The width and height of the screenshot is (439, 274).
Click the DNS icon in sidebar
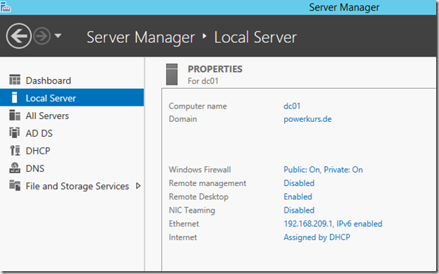(x=15, y=168)
